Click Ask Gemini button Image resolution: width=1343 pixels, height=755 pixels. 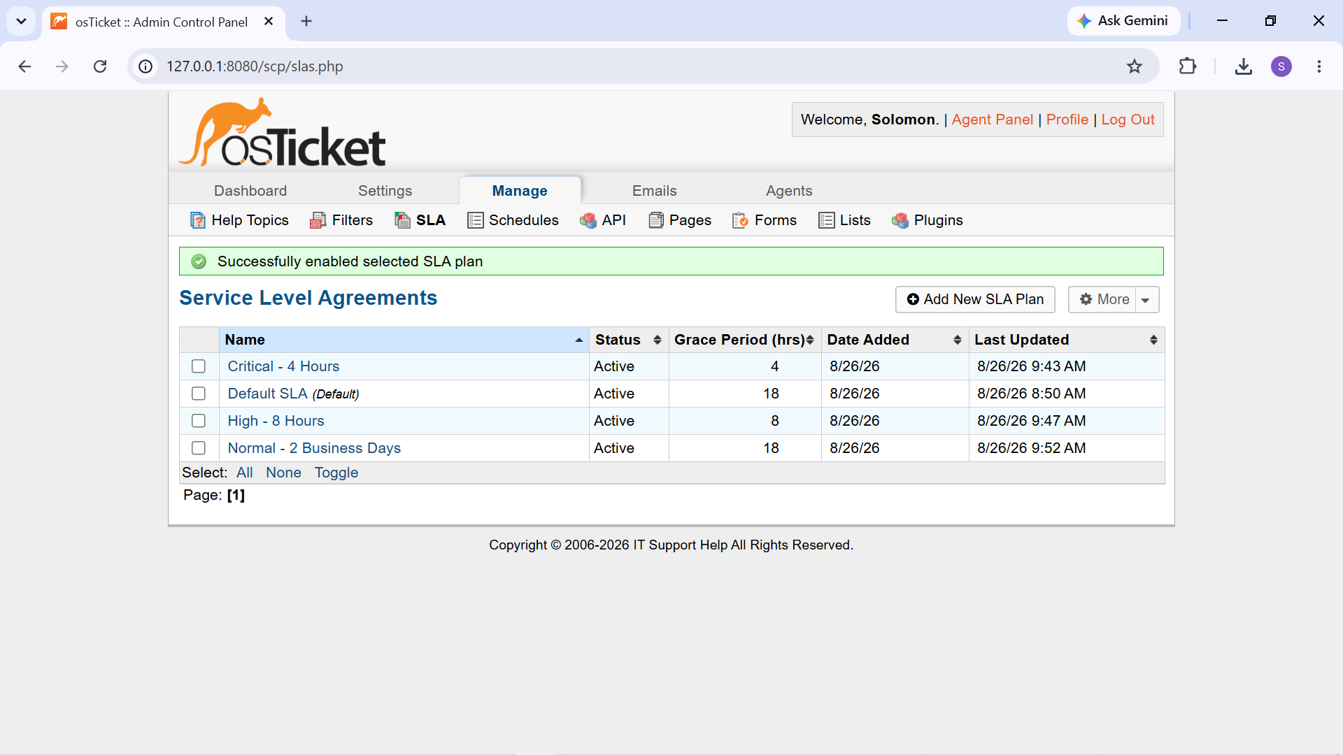pos(1123,21)
